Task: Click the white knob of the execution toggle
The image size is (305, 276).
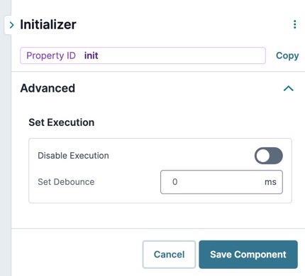Action: click(262, 156)
